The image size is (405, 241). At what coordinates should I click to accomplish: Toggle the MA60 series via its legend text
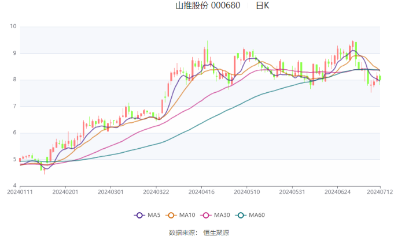click(x=256, y=215)
